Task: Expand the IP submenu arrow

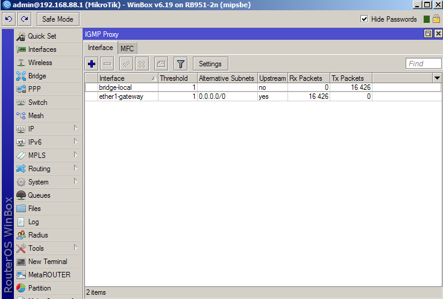Action: click(x=76, y=128)
